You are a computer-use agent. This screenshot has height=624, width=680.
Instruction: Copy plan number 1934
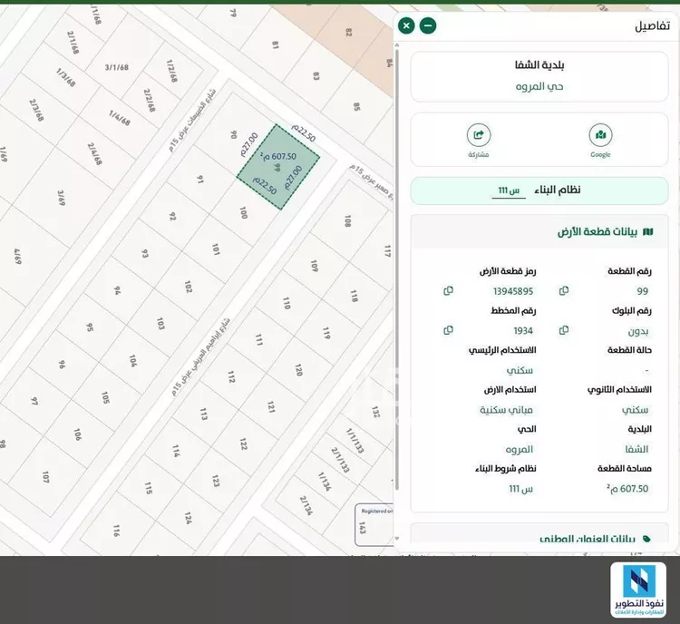coord(449,331)
